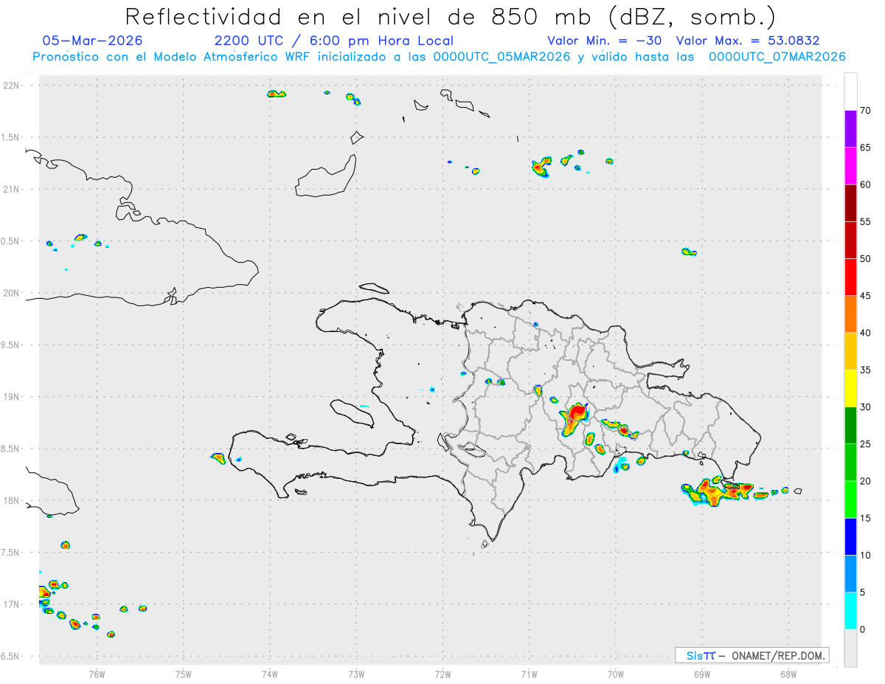Click the colorbar label "50"
885x684 pixels.
[866, 259]
